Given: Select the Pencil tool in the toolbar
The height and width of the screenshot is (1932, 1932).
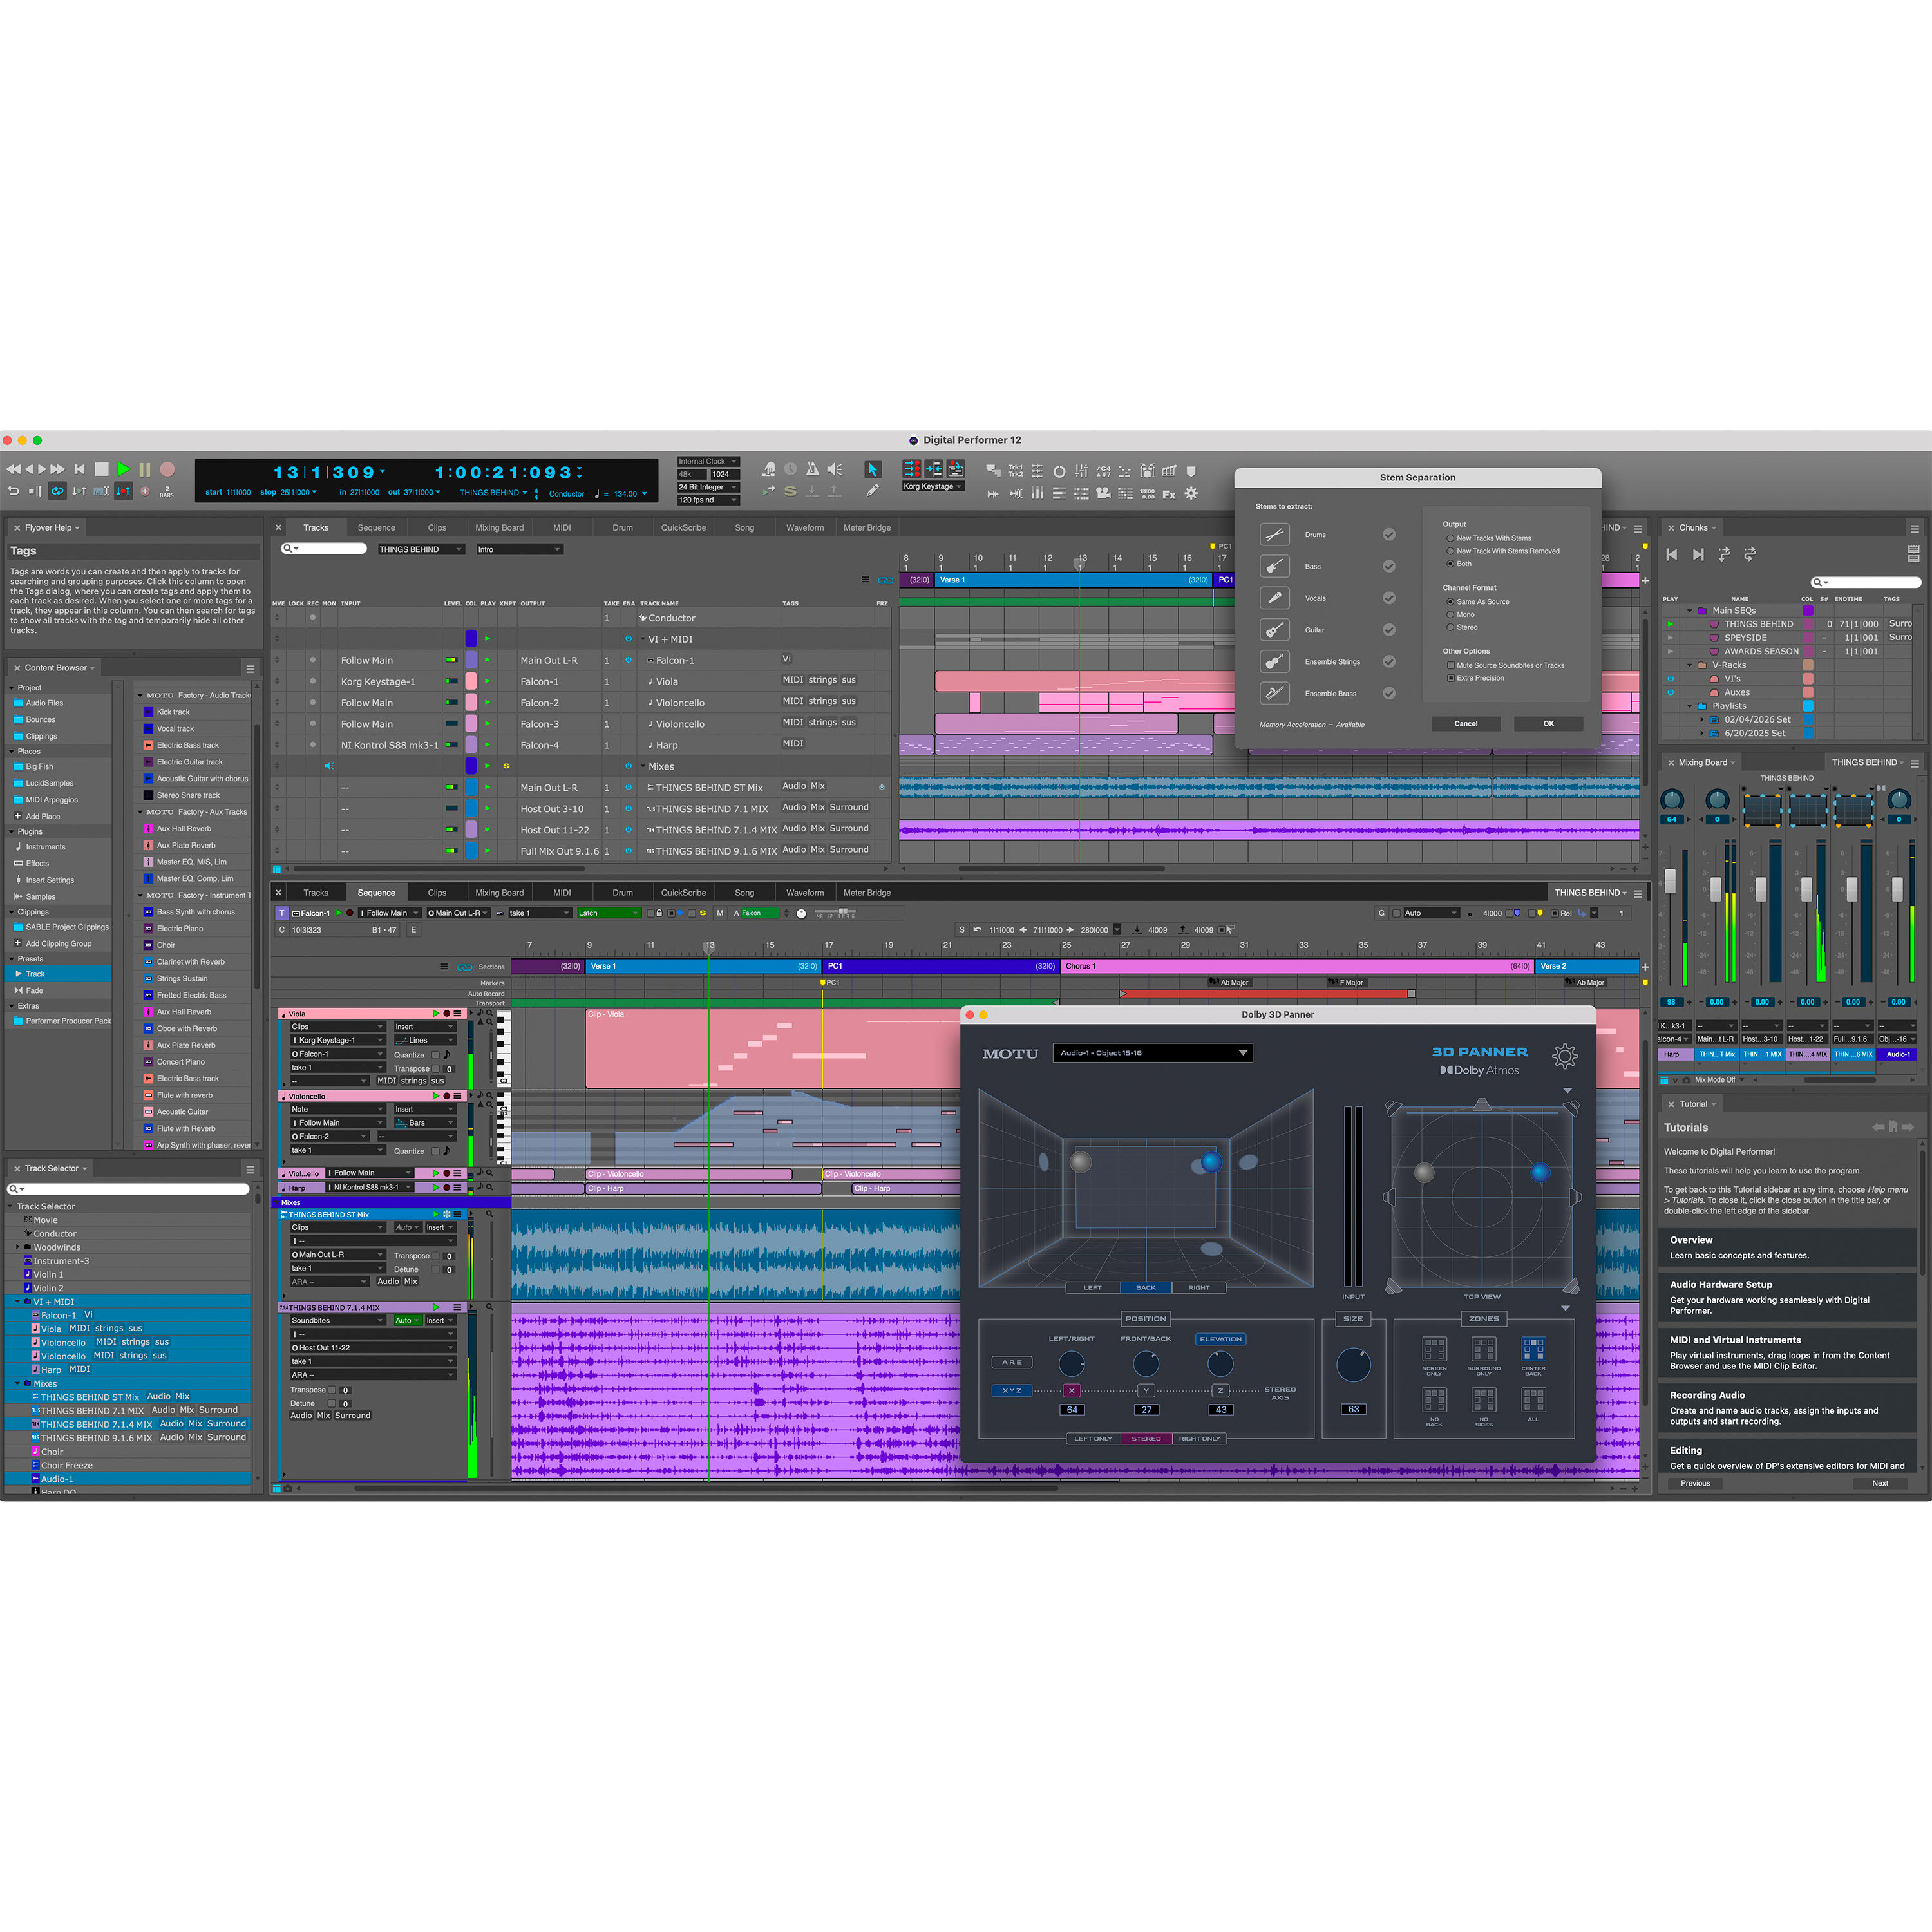Looking at the screenshot, I should pyautogui.click(x=873, y=491).
